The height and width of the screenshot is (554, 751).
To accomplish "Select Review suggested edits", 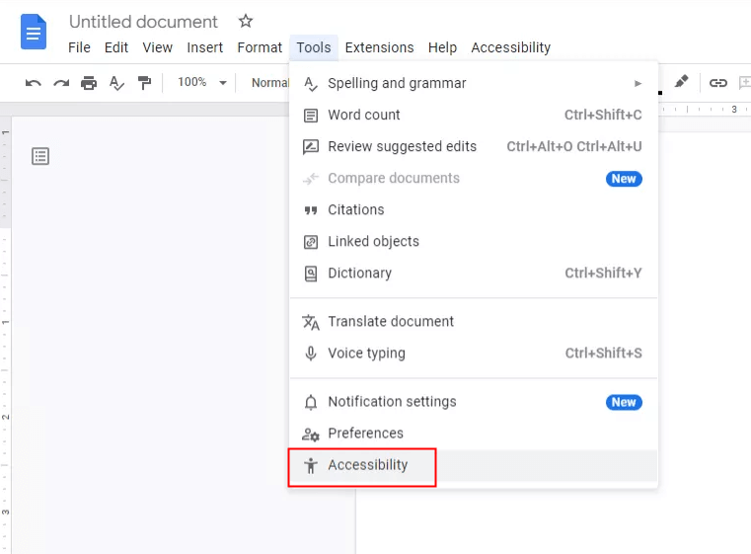I will click(x=474, y=146).
